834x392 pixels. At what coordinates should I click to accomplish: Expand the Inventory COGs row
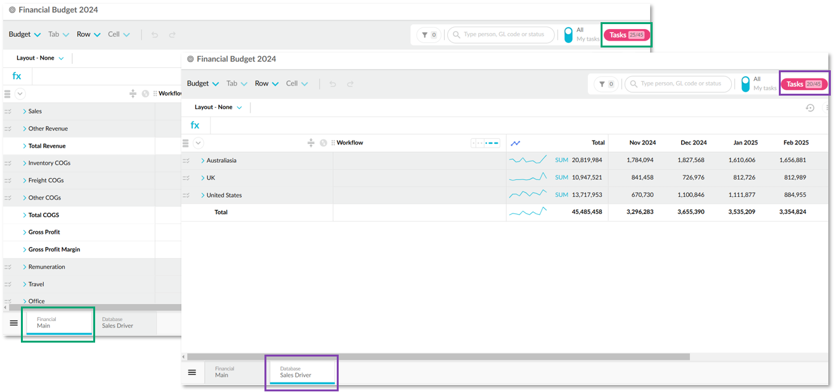point(25,163)
